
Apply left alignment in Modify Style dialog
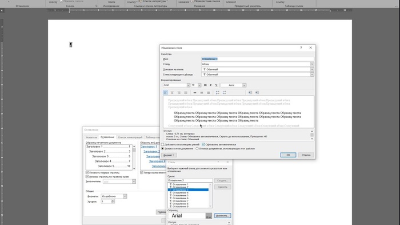click(165, 93)
